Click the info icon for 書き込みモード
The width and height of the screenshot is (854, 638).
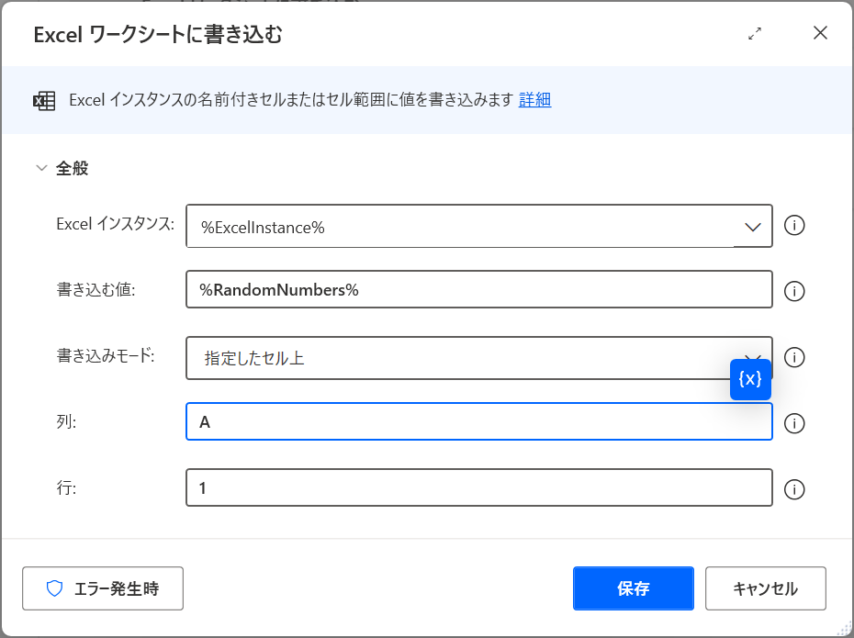(794, 357)
